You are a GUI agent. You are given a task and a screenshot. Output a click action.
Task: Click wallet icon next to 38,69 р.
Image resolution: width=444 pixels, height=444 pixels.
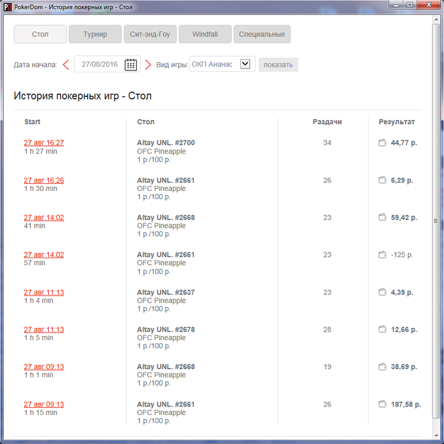tap(382, 367)
